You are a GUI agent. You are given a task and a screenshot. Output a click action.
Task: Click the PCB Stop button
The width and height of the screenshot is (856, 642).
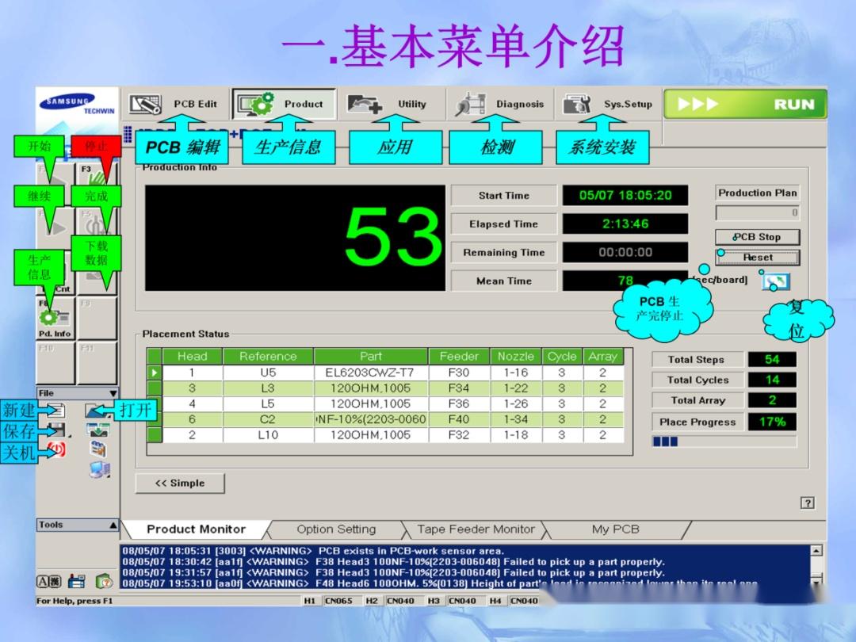tap(757, 237)
